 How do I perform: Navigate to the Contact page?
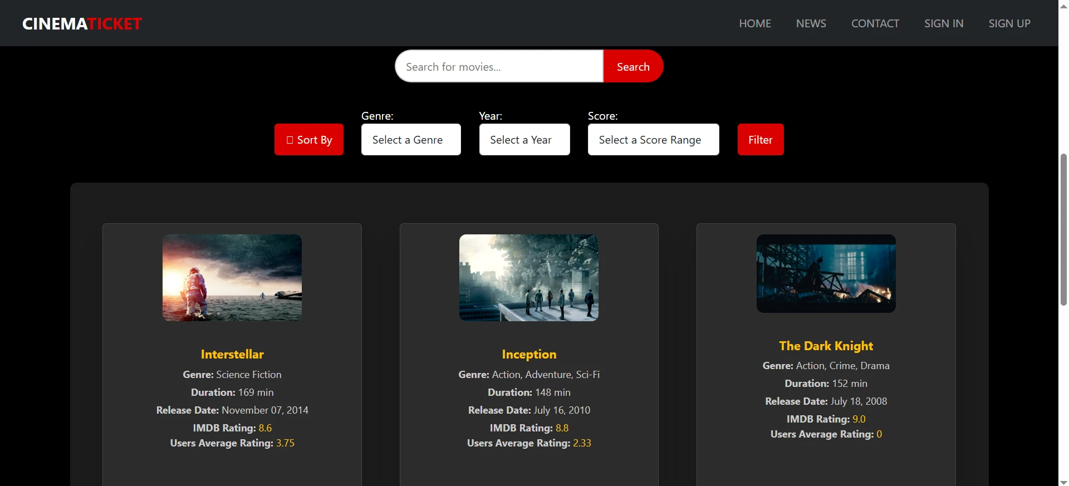(x=875, y=23)
